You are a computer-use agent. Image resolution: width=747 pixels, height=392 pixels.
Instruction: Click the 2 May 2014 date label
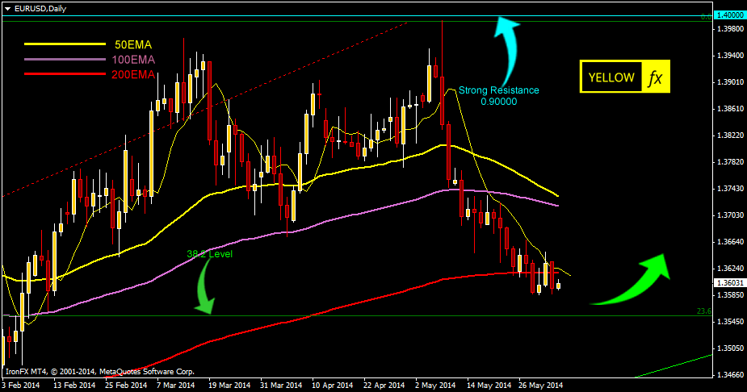click(x=434, y=385)
